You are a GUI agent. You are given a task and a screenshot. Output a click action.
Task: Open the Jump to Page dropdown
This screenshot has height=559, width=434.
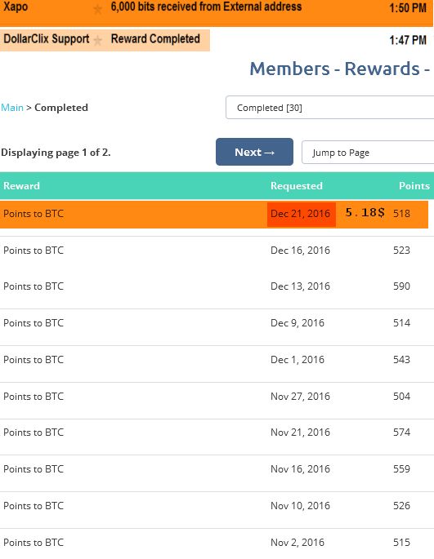click(368, 153)
